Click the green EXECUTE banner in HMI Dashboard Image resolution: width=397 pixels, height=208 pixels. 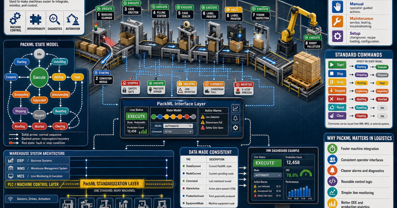[267, 163]
